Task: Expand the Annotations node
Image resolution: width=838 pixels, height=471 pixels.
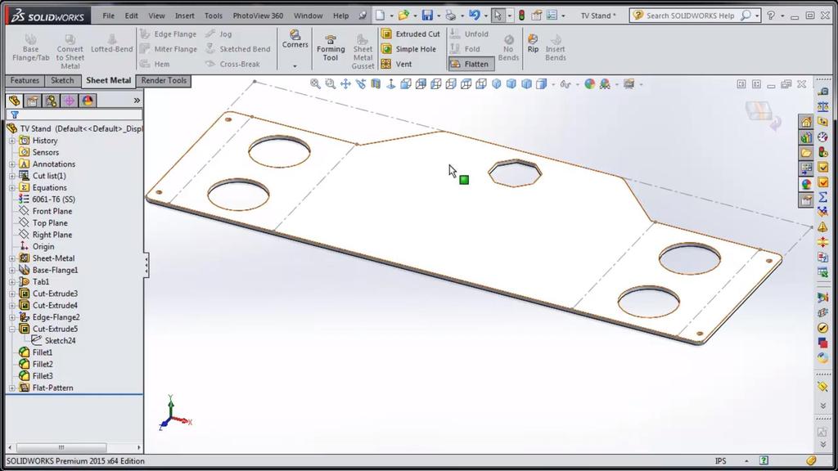Action: (12, 164)
